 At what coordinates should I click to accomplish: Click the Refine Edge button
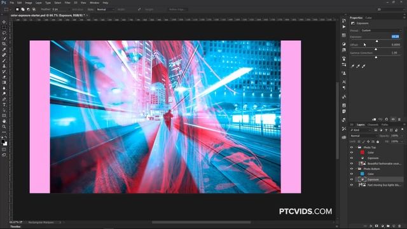177,10
